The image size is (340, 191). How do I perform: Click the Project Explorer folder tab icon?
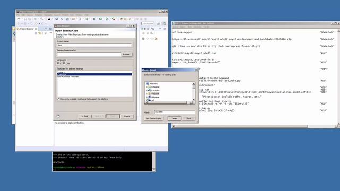(18, 29)
